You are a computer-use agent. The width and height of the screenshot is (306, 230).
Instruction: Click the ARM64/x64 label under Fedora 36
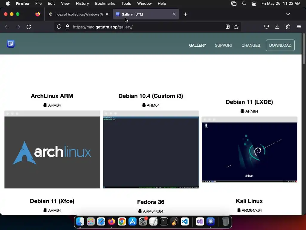151,211
